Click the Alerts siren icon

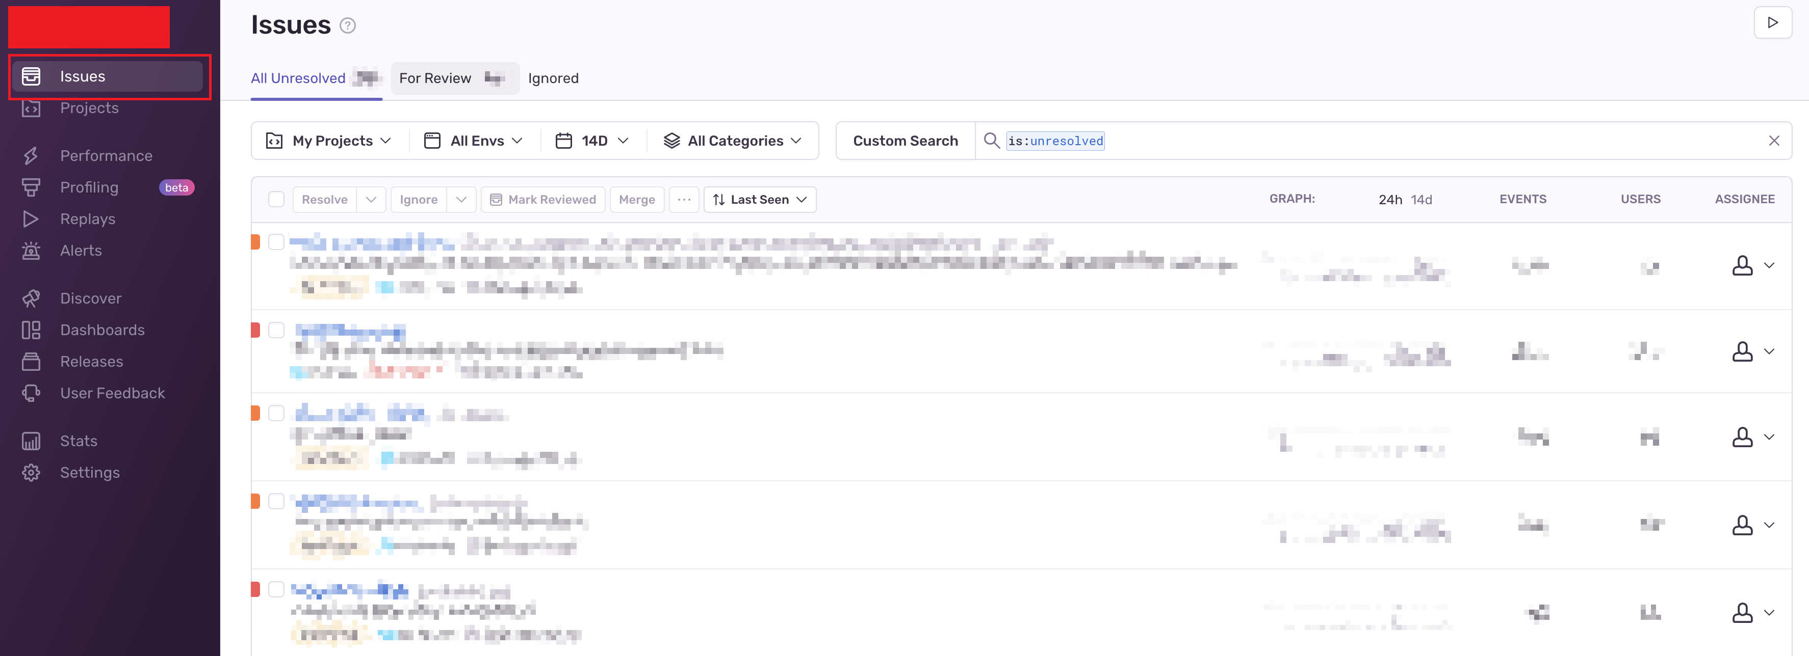(31, 251)
